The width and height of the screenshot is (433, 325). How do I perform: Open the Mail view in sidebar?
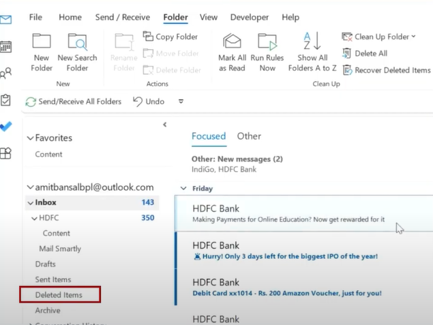pyautogui.click(x=5, y=20)
